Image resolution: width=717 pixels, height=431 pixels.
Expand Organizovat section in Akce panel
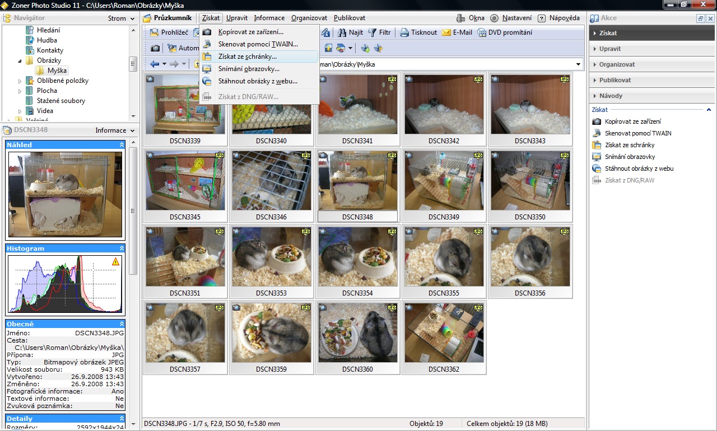[x=652, y=64]
